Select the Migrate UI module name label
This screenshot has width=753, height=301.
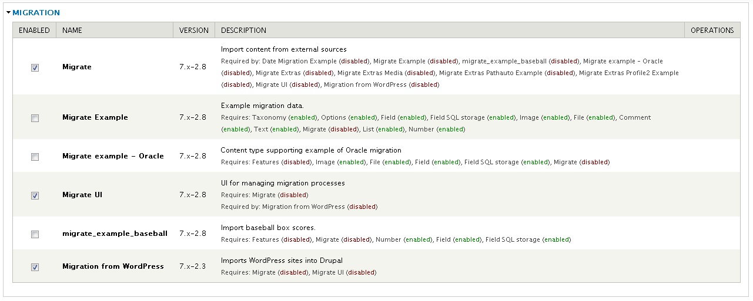coord(82,195)
